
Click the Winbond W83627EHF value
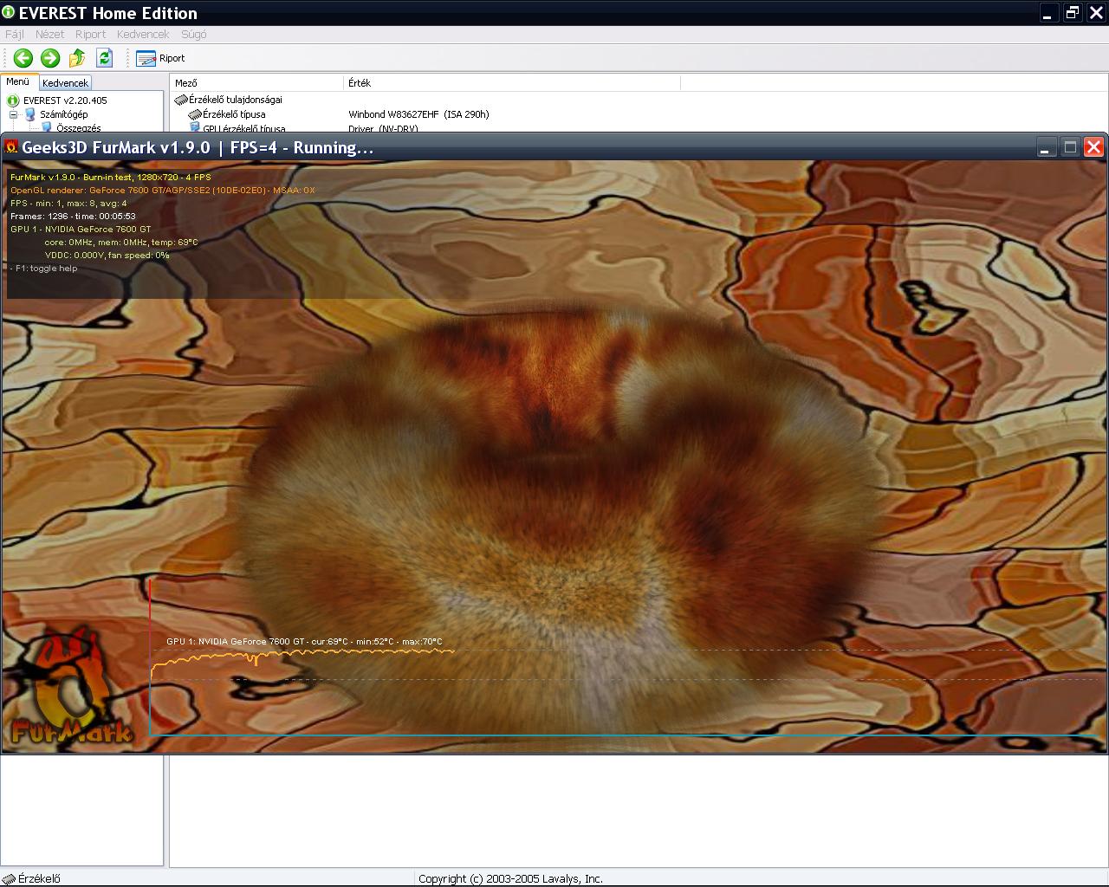(x=418, y=114)
